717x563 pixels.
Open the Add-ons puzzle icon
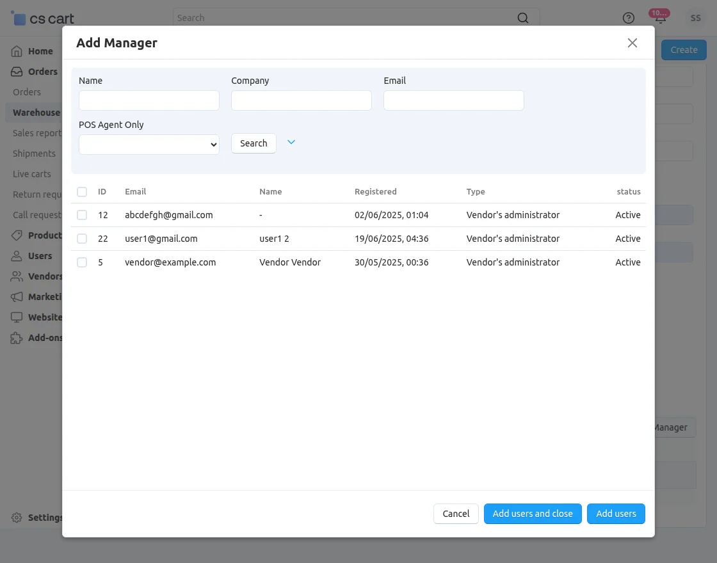point(16,337)
